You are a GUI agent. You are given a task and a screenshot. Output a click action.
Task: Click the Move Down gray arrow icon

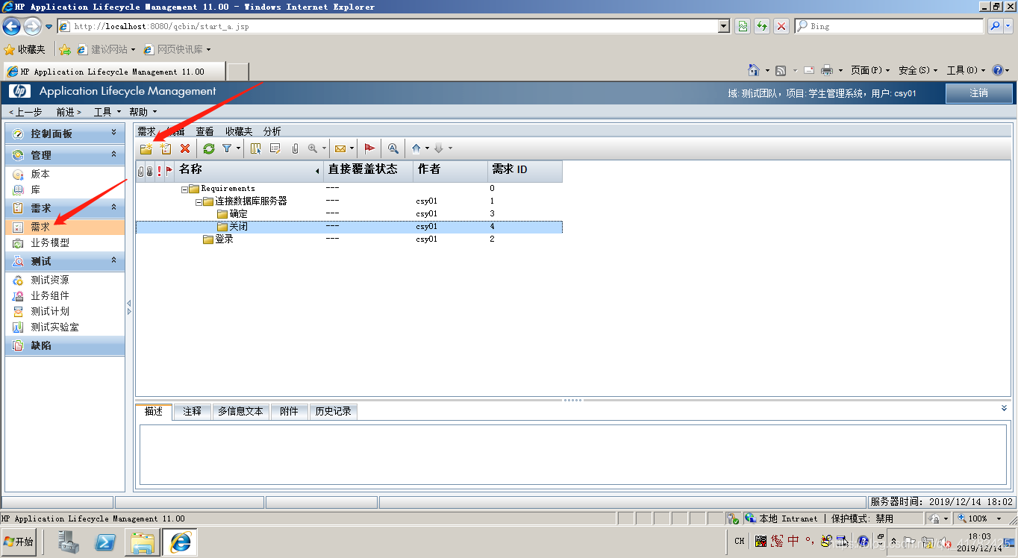pos(439,148)
